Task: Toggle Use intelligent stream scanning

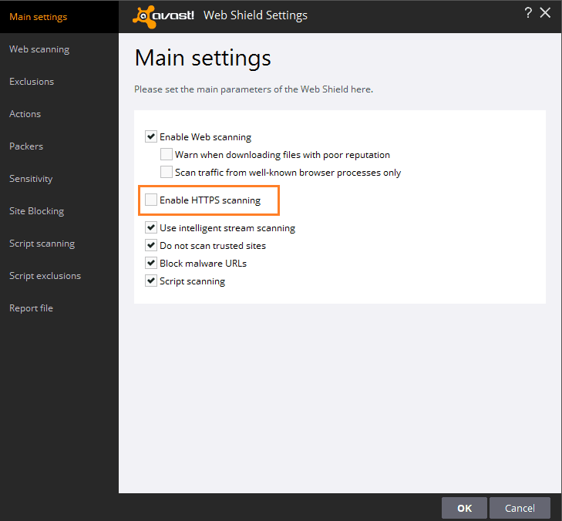Action: click(x=151, y=227)
